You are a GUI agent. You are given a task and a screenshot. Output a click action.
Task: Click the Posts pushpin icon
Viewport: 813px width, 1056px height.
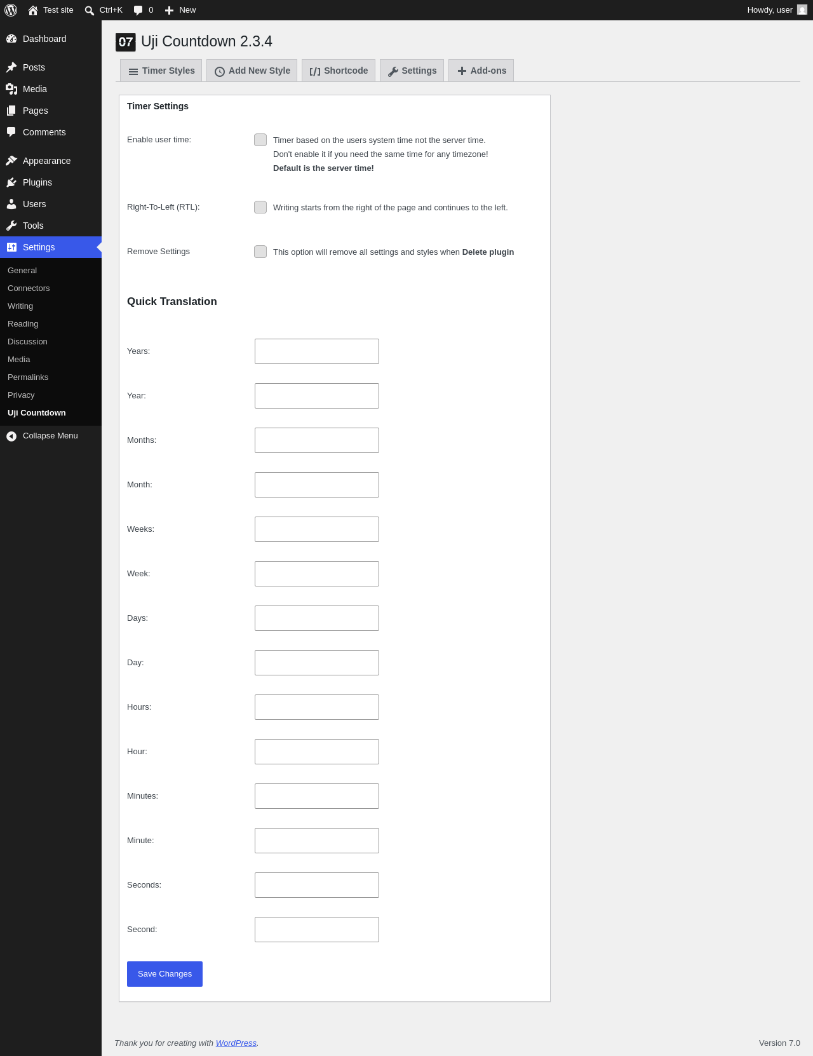tap(11, 67)
